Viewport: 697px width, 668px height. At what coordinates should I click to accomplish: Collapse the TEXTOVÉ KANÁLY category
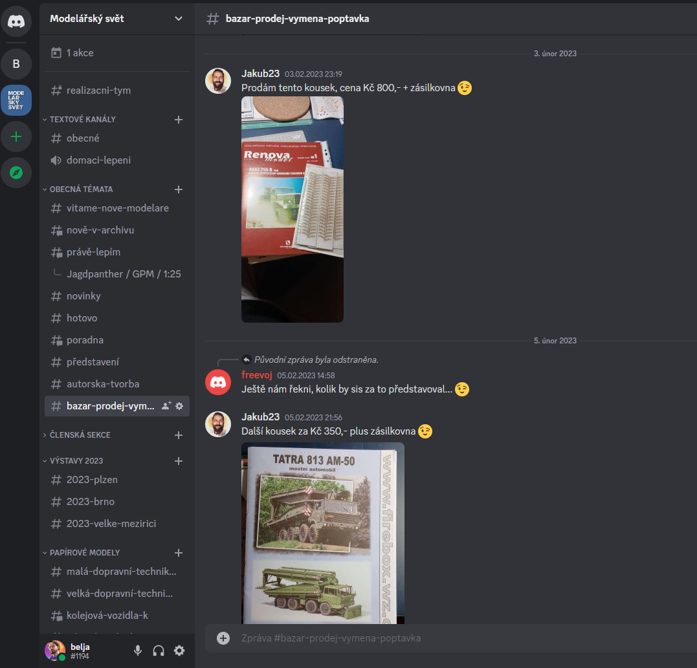click(79, 120)
